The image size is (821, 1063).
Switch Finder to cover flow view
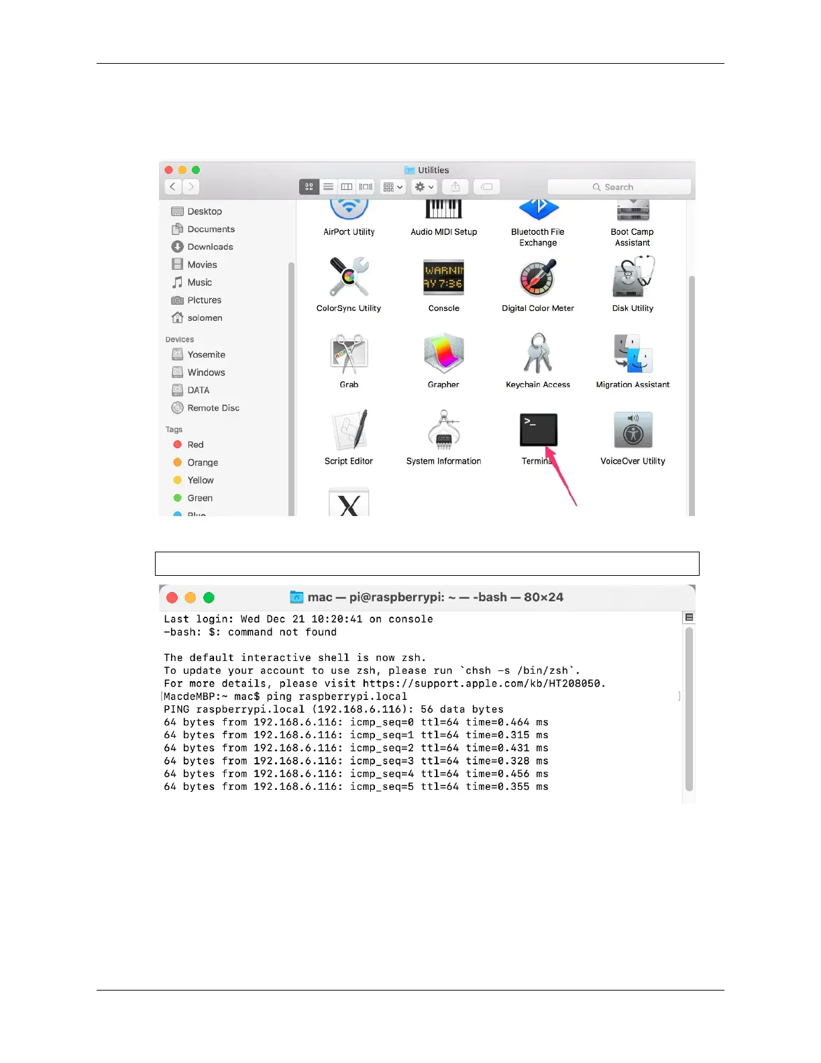(366, 187)
